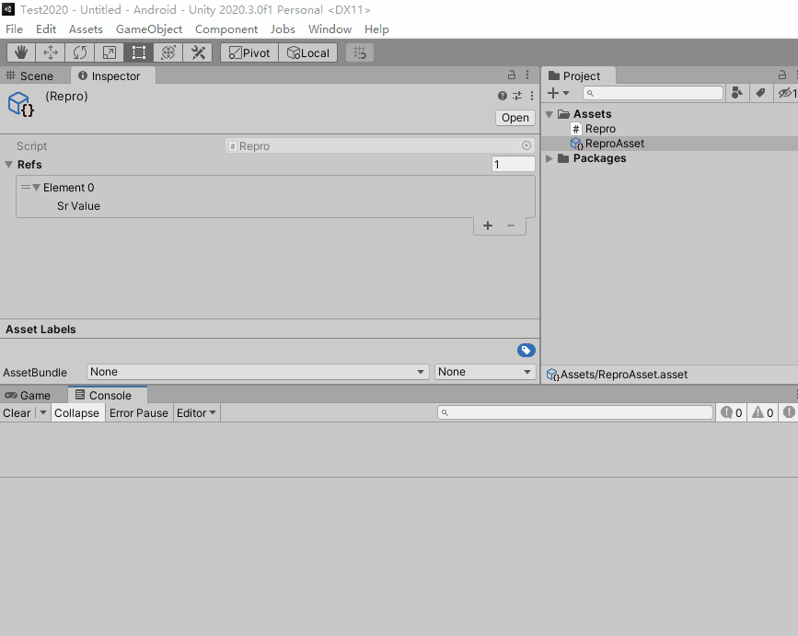Collapse the Refs foldout

point(8,165)
